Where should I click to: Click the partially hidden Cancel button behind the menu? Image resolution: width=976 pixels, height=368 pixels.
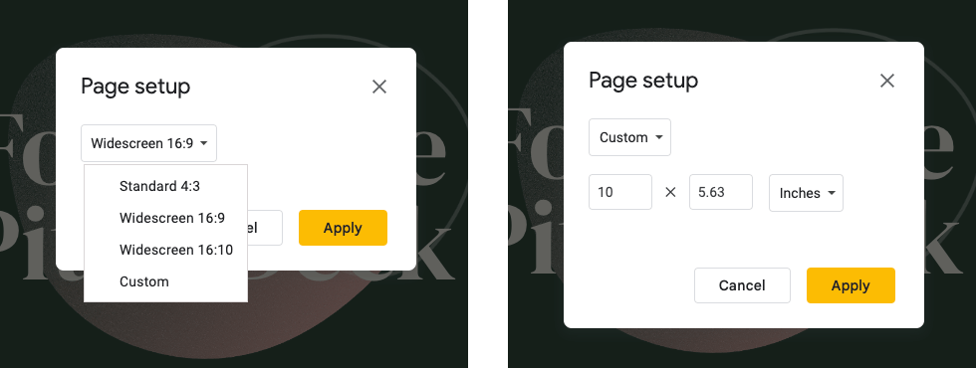click(x=265, y=228)
